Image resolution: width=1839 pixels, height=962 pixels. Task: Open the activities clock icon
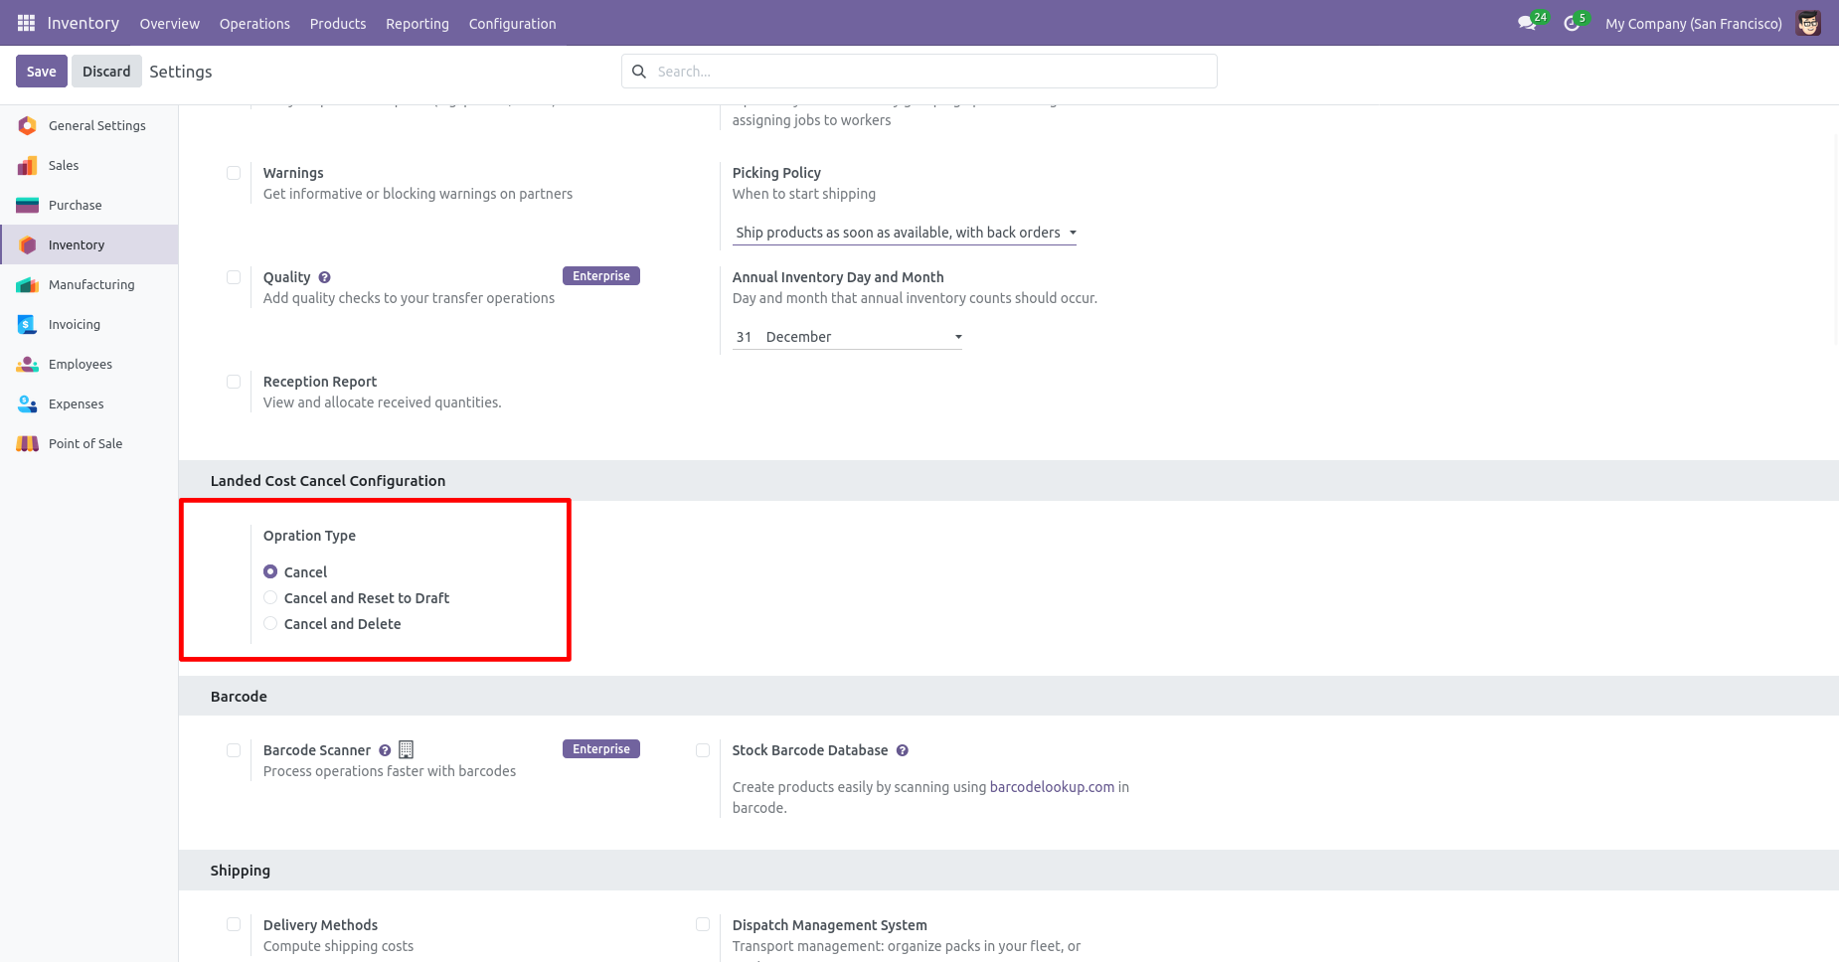click(x=1572, y=23)
